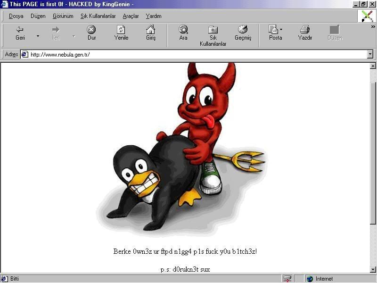Open Sık Kullanılanlar favorites toolbar button

tap(213, 36)
